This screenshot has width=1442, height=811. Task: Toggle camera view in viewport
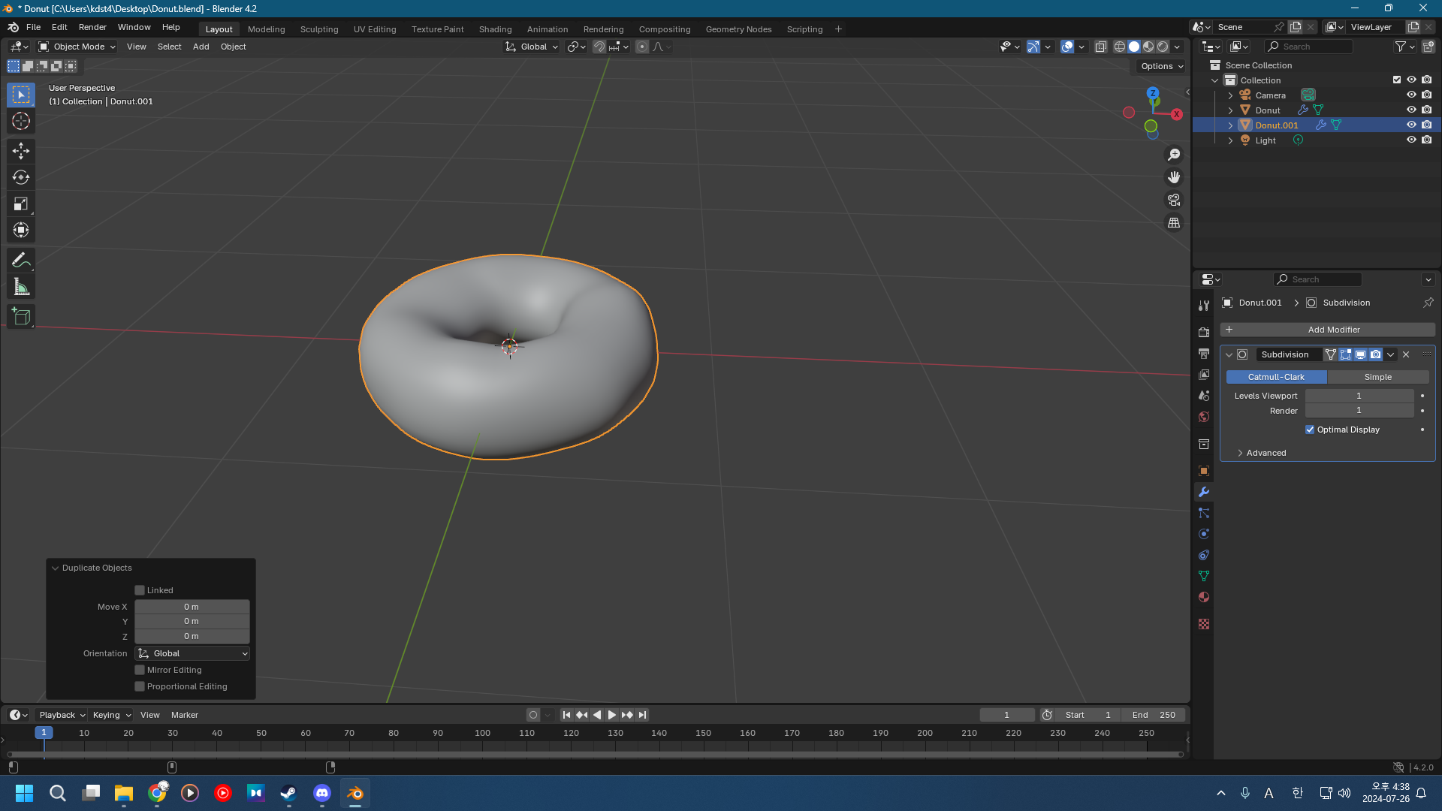(x=1173, y=200)
